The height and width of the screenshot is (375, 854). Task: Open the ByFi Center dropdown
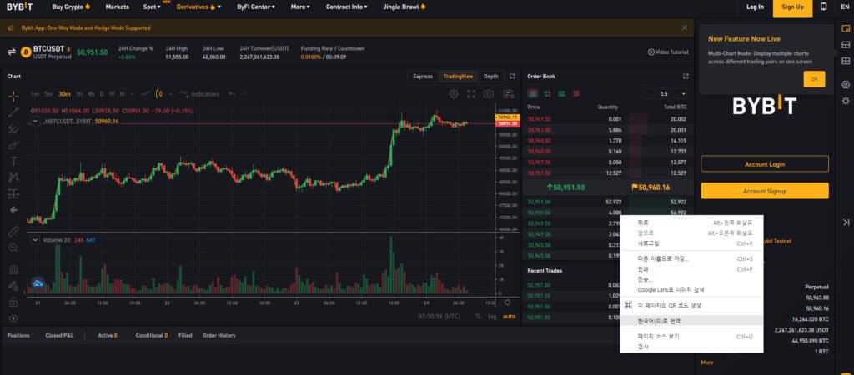(256, 7)
